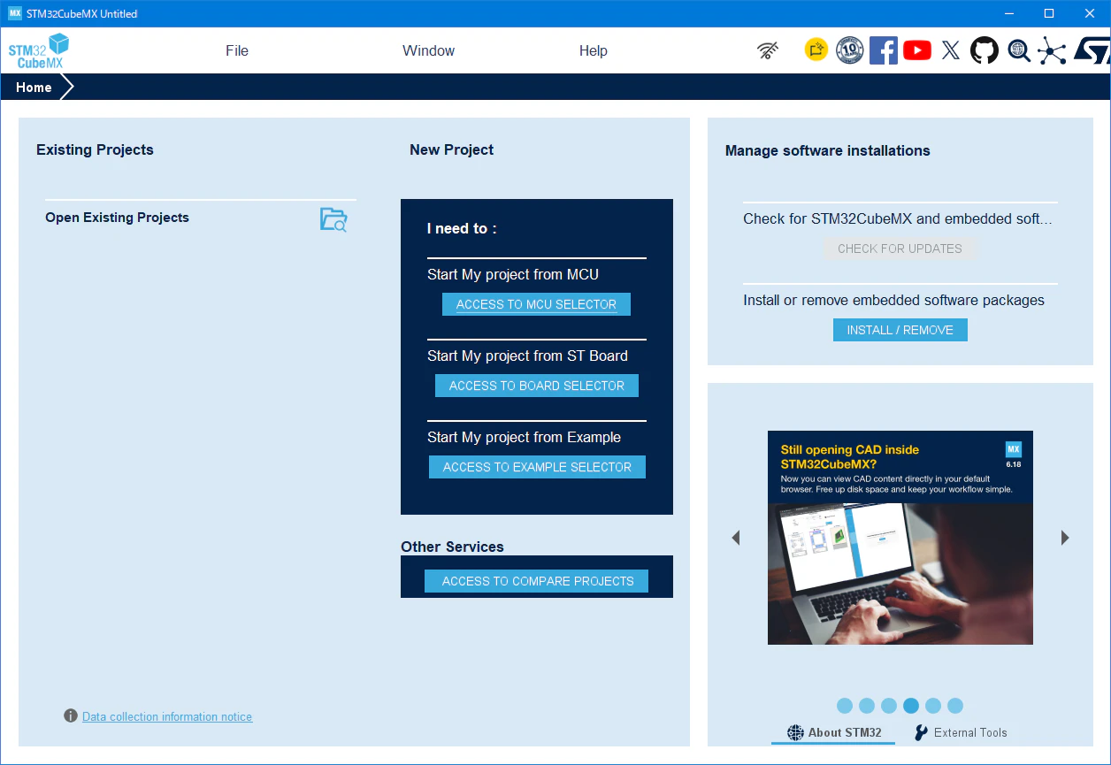Click the CHECK FOR UPDATES button

pyautogui.click(x=900, y=249)
